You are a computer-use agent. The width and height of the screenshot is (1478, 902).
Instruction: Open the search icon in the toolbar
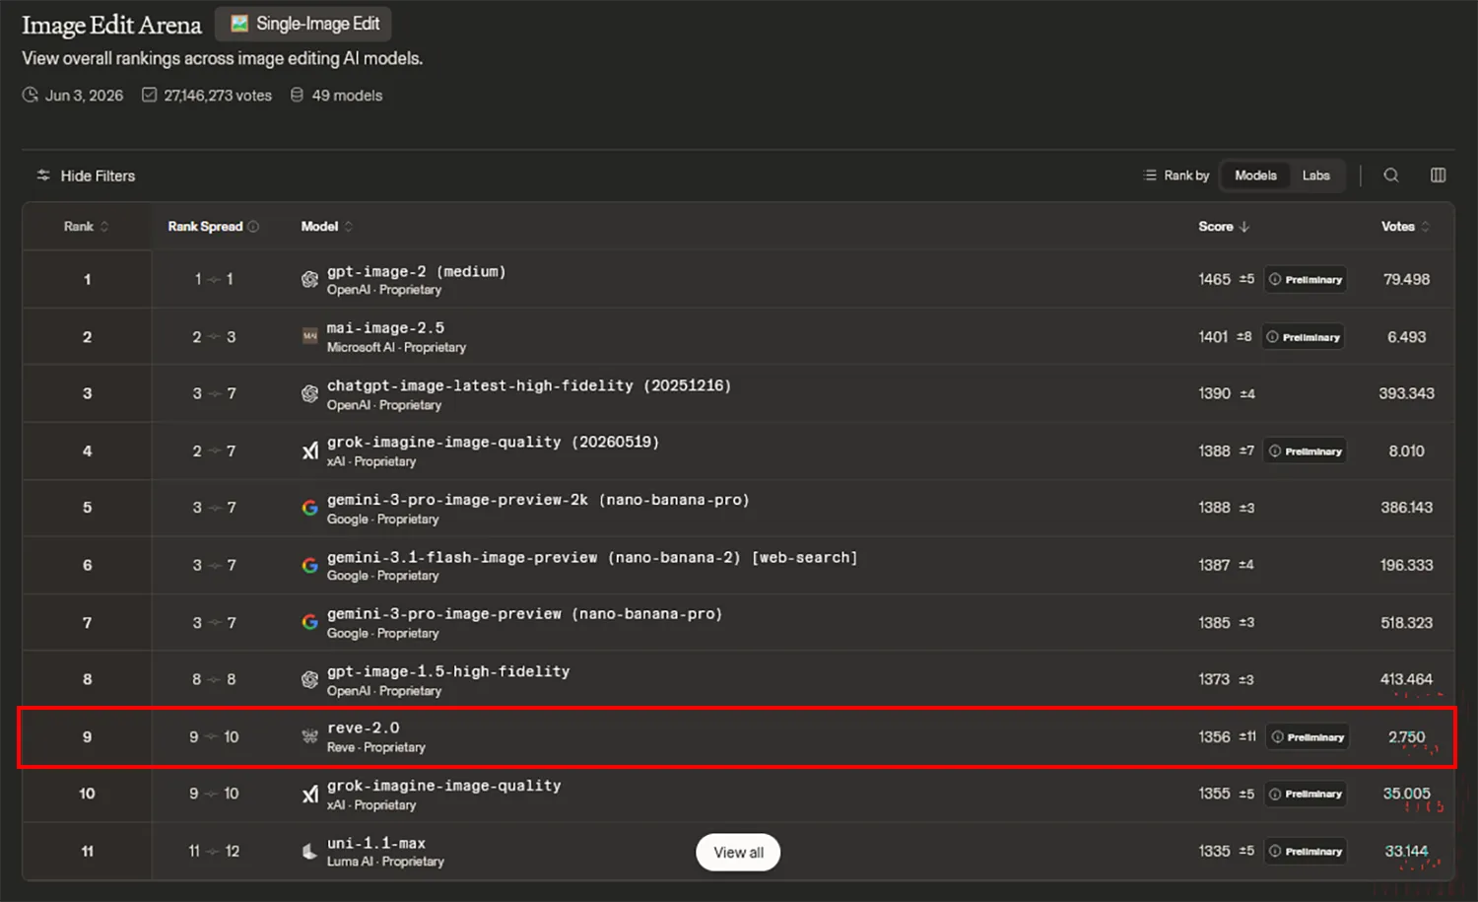(1391, 175)
